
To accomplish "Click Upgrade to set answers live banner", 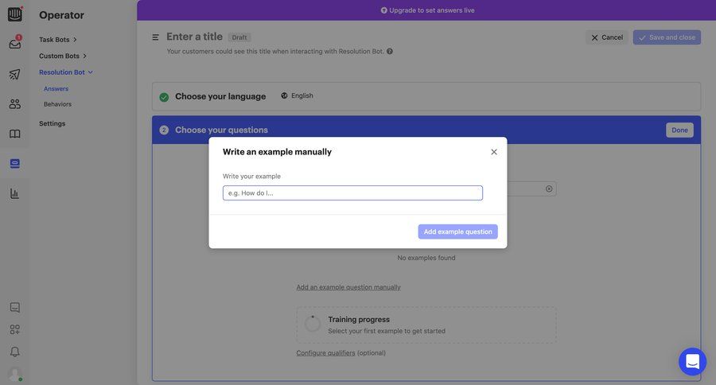I will 427,10.
